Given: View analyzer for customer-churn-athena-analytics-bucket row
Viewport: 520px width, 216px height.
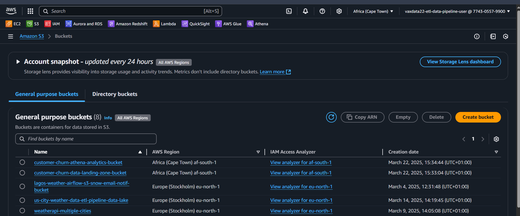Looking at the screenshot, I should click(x=301, y=162).
